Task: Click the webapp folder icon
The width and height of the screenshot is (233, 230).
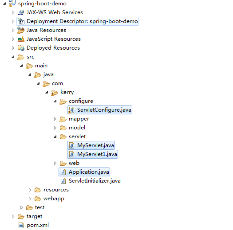Action: (38, 199)
